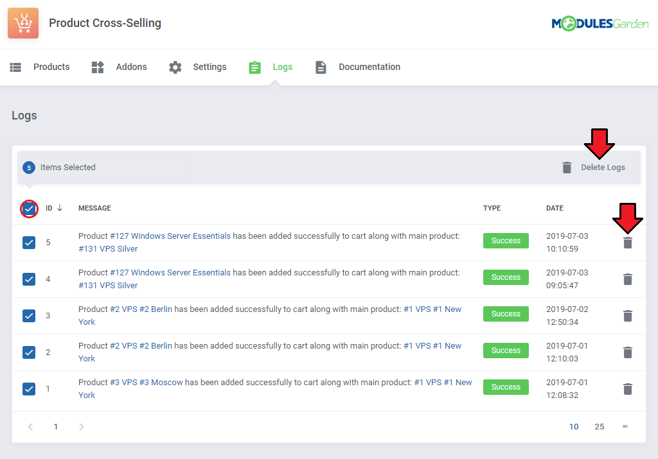Click the Logs section heading
658x459 pixels.
(x=24, y=116)
